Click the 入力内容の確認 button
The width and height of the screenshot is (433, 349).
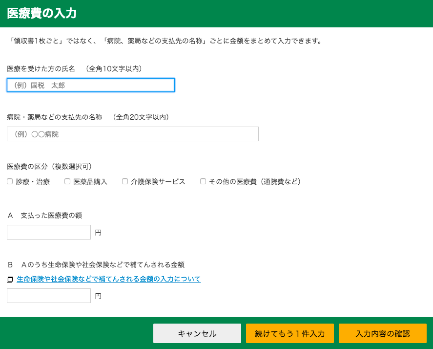click(x=382, y=333)
